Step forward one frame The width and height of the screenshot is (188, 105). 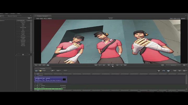(118, 65)
